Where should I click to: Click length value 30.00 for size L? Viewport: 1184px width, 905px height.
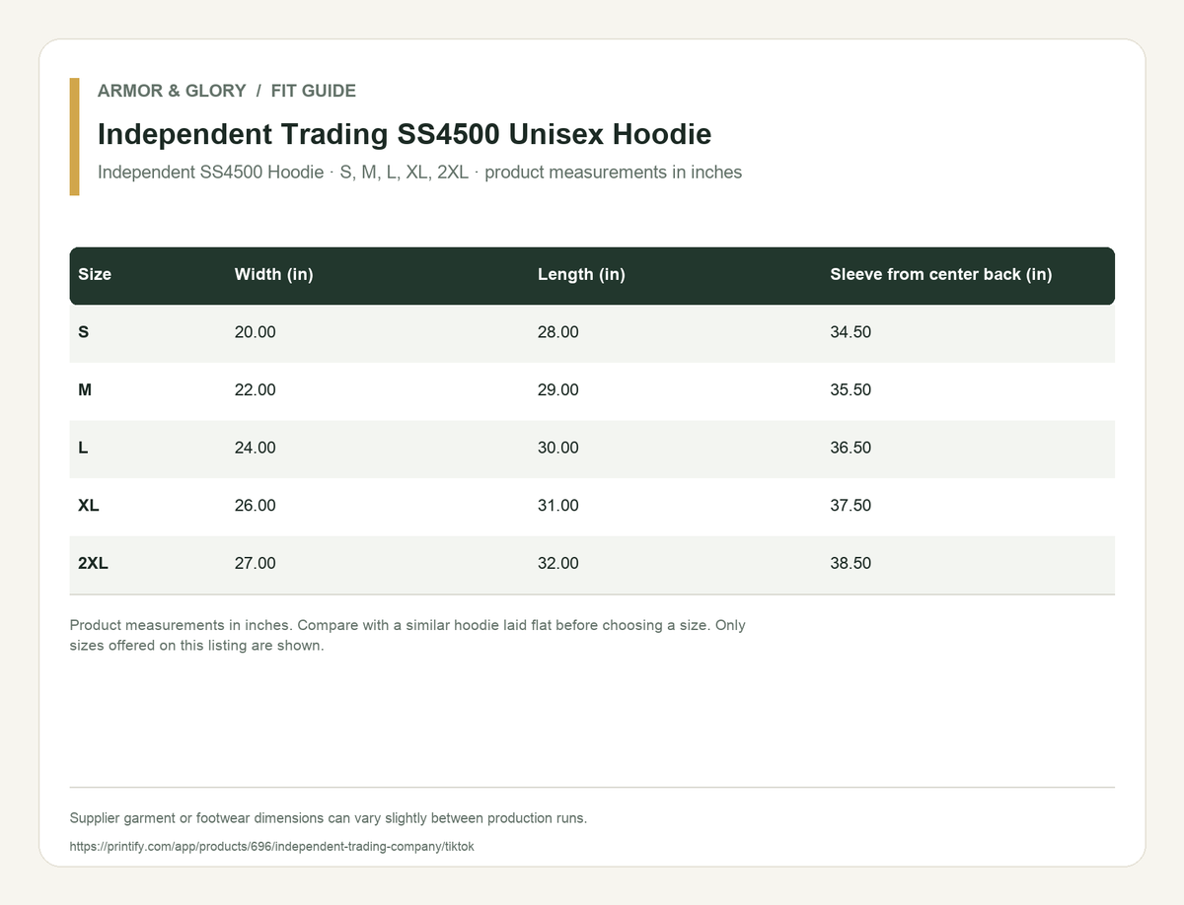(x=558, y=449)
